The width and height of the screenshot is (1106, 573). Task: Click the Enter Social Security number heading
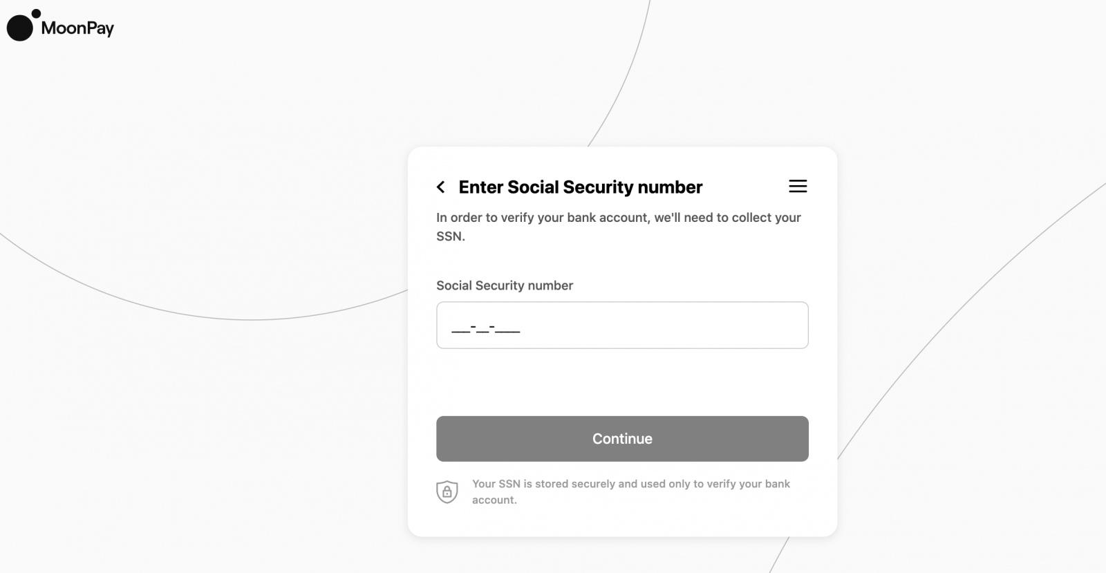[579, 187]
